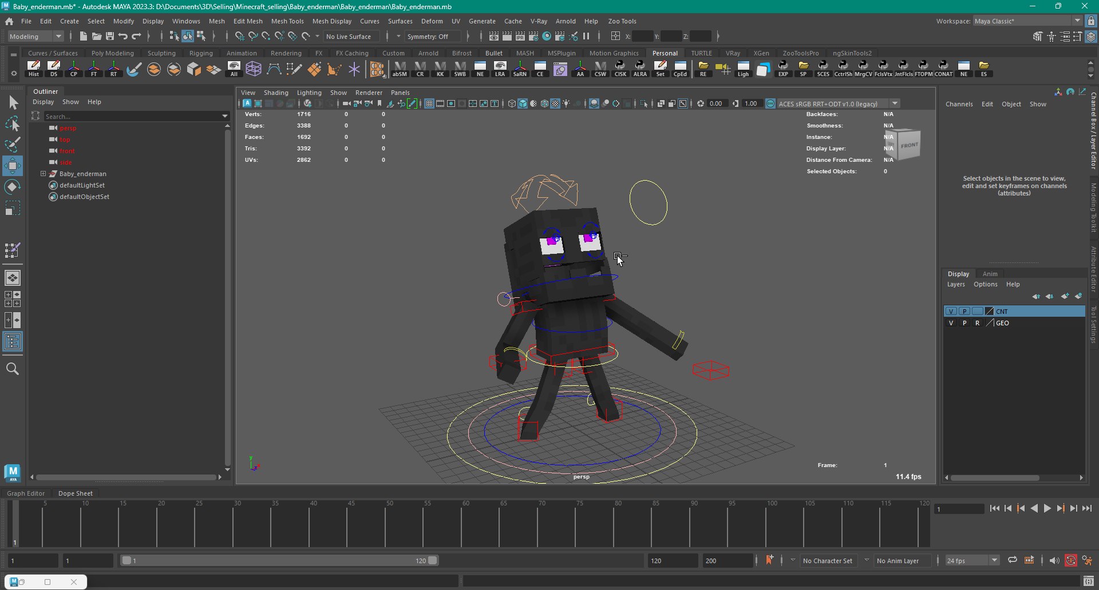Screen dimensions: 1099x590
Task: Open the Dope Sheet tab
Action: point(75,493)
